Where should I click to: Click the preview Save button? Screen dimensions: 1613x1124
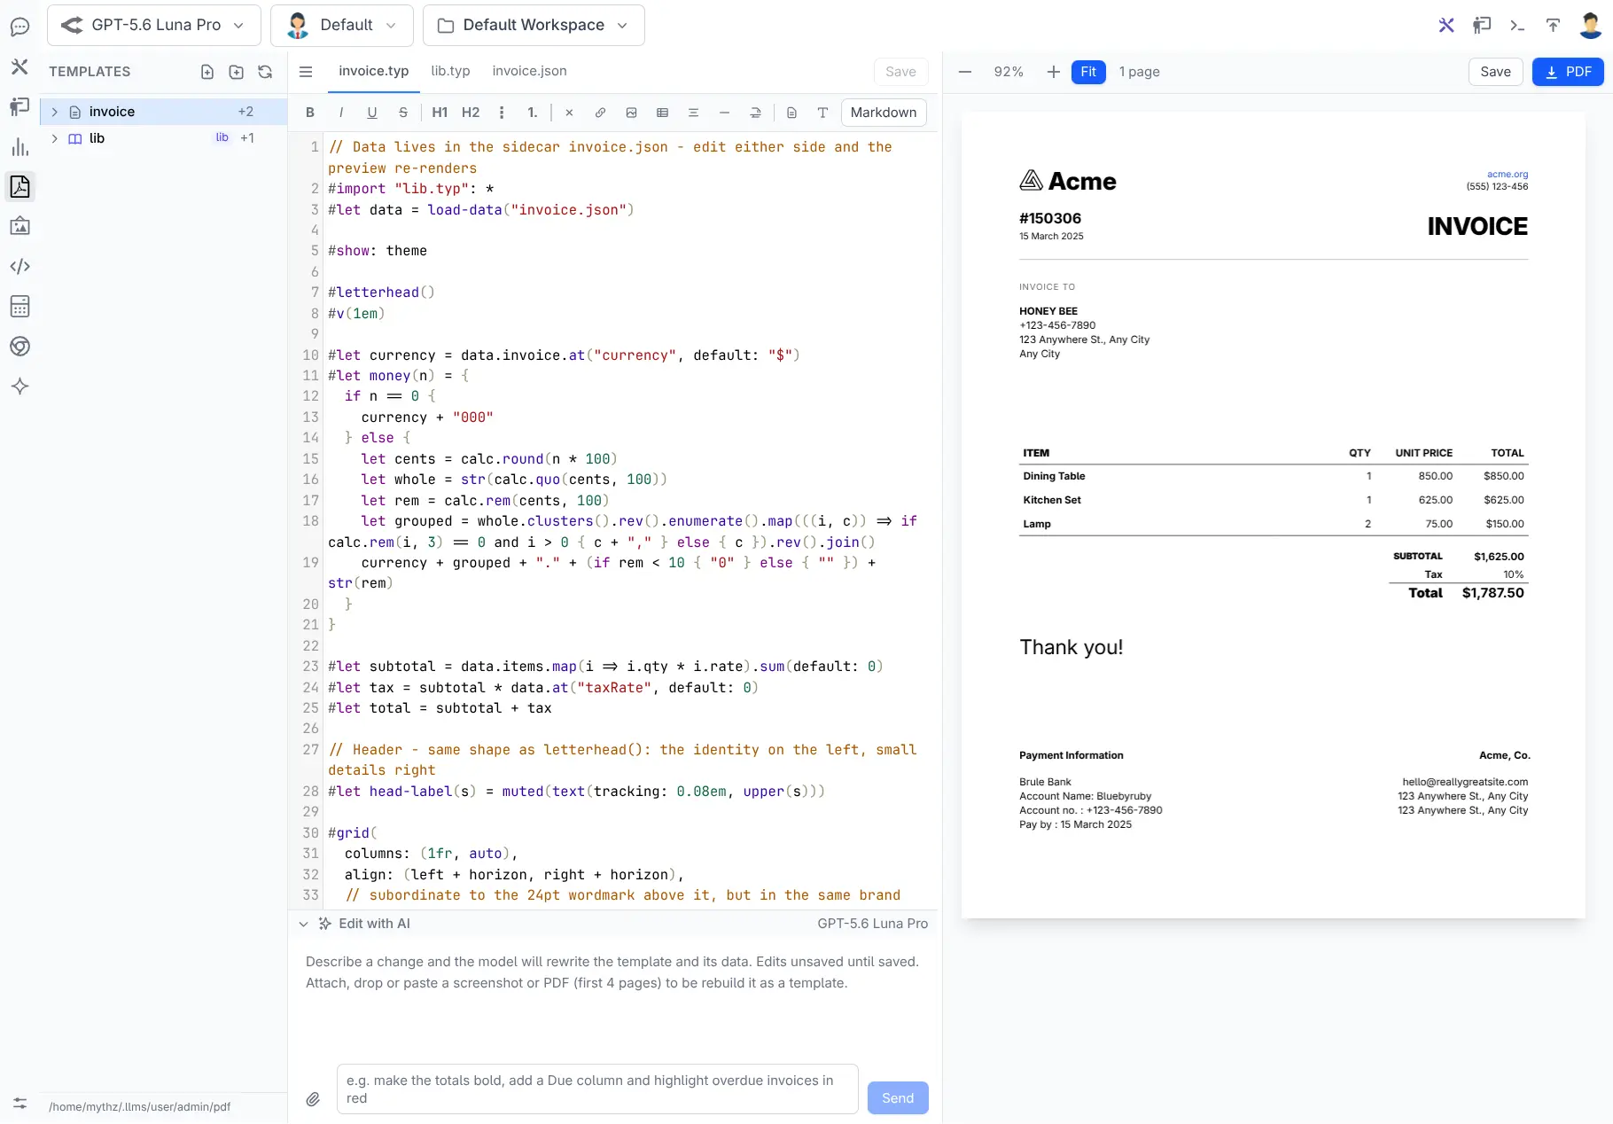(x=1495, y=72)
